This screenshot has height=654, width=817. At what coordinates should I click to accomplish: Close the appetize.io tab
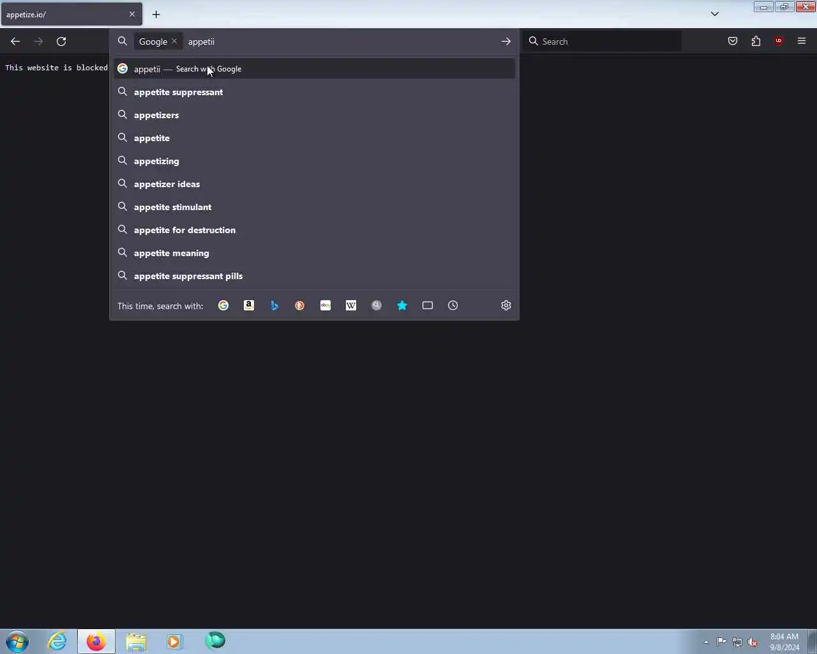(x=132, y=14)
